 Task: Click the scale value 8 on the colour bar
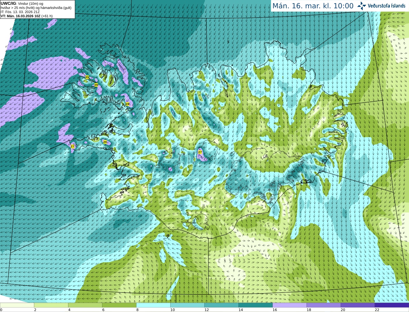coord(137,310)
